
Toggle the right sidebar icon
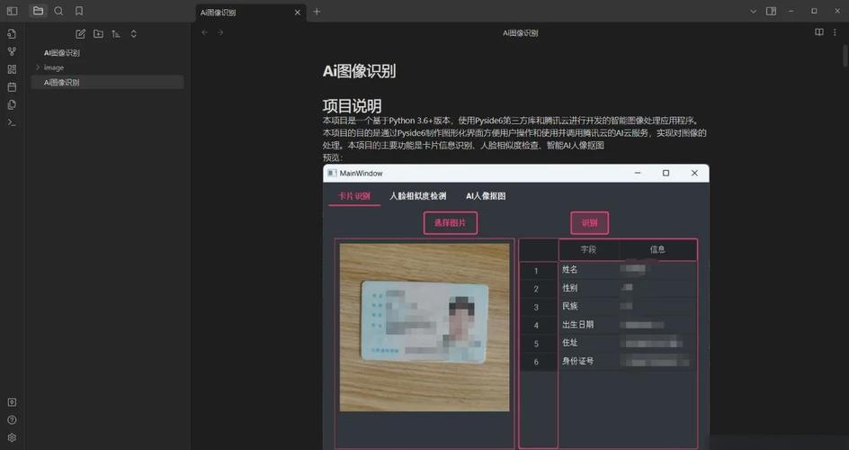coord(771,11)
